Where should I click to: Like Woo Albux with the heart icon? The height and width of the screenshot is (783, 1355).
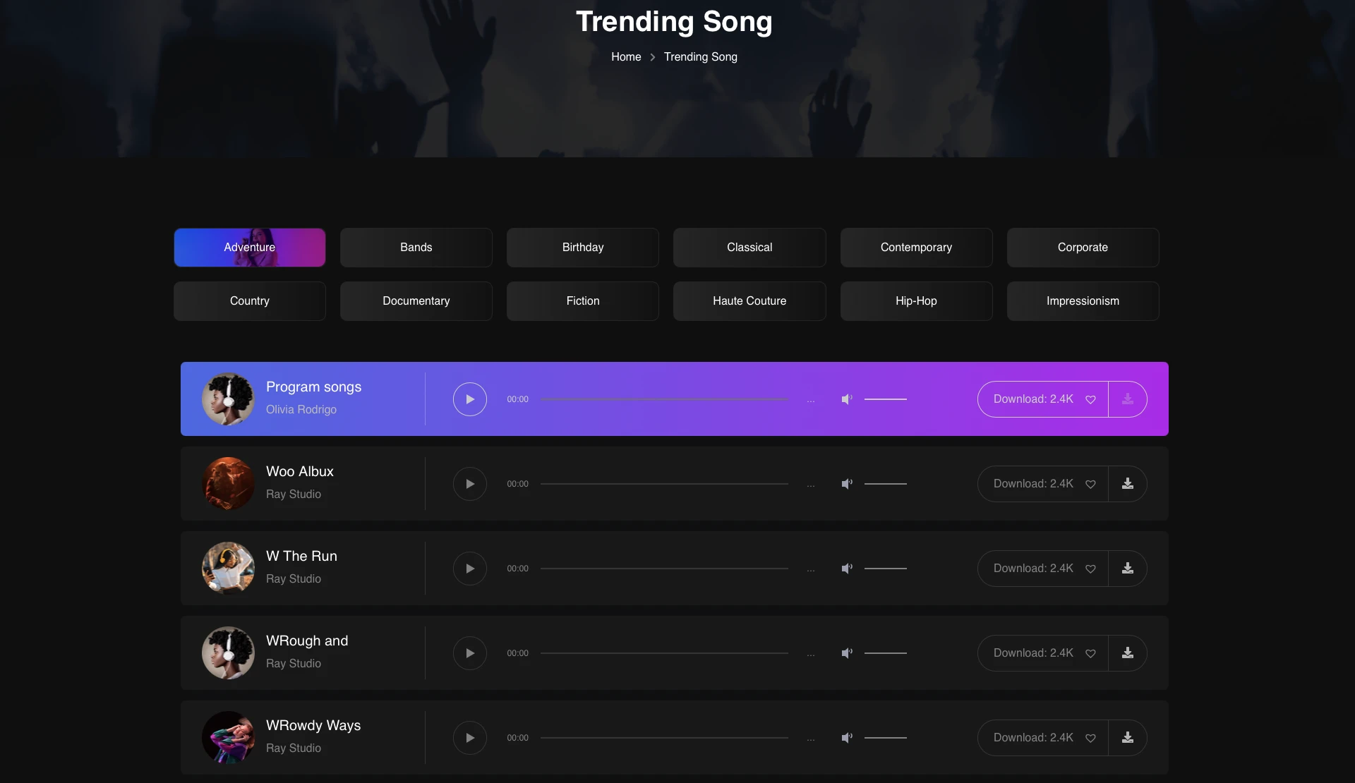(x=1090, y=485)
